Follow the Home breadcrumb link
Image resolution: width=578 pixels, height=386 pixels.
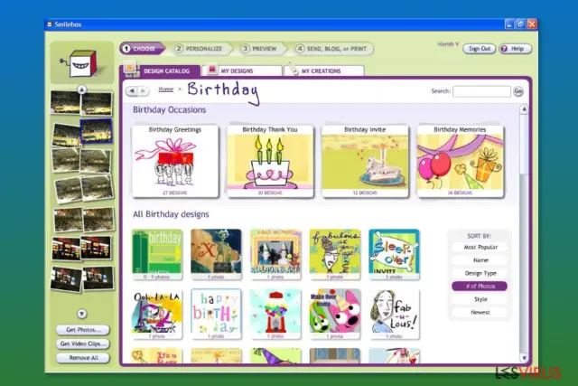click(x=166, y=89)
